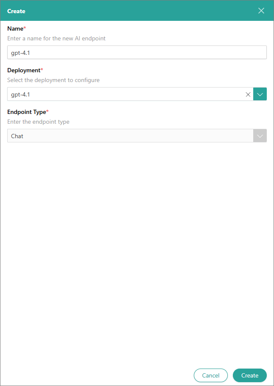Screen dimensions: 274x386
Task: Click the "Name" field label
Action: [15, 28]
